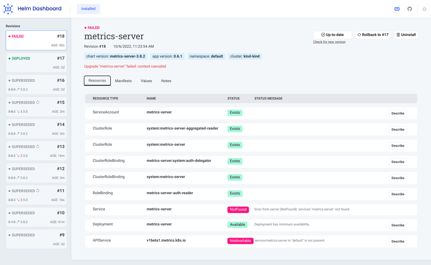Image resolution: width=431 pixels, height=265 pixels.
Task: Open the Installed tab in the header
Action: point(88,9)
